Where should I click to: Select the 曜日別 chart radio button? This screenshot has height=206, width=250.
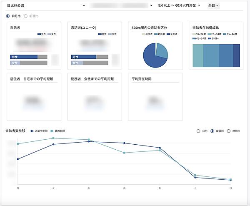[x=212, y=131]
